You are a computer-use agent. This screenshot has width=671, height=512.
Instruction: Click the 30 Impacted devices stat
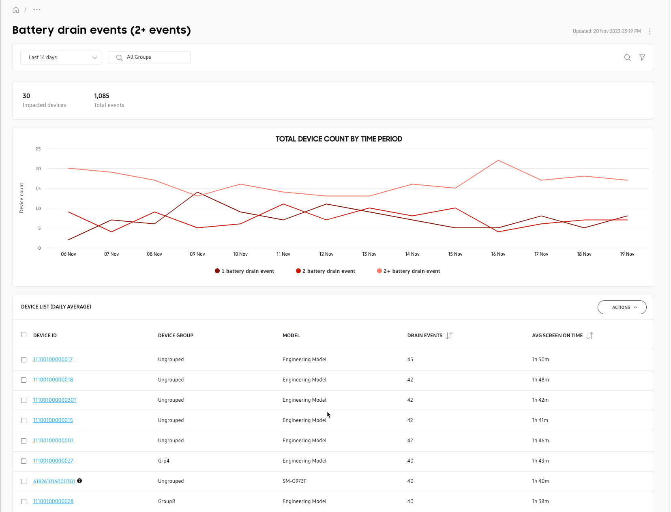44,100
